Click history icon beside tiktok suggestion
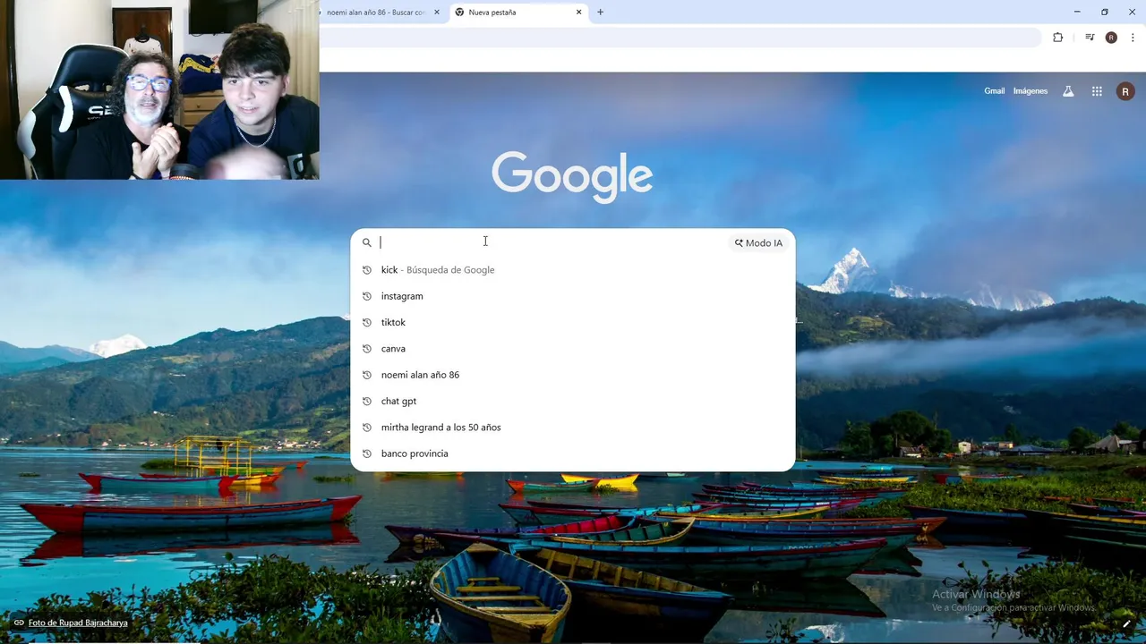The width and height of the screenshot is (1146, 644). pos(366,322)
